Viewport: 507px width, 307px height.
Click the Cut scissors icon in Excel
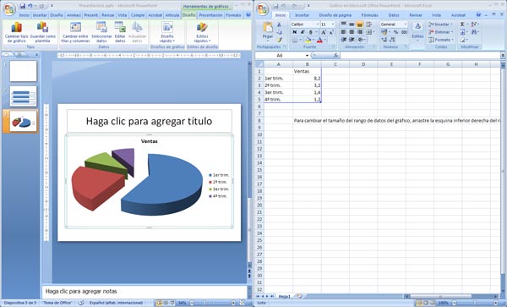(x=280, y=25)
